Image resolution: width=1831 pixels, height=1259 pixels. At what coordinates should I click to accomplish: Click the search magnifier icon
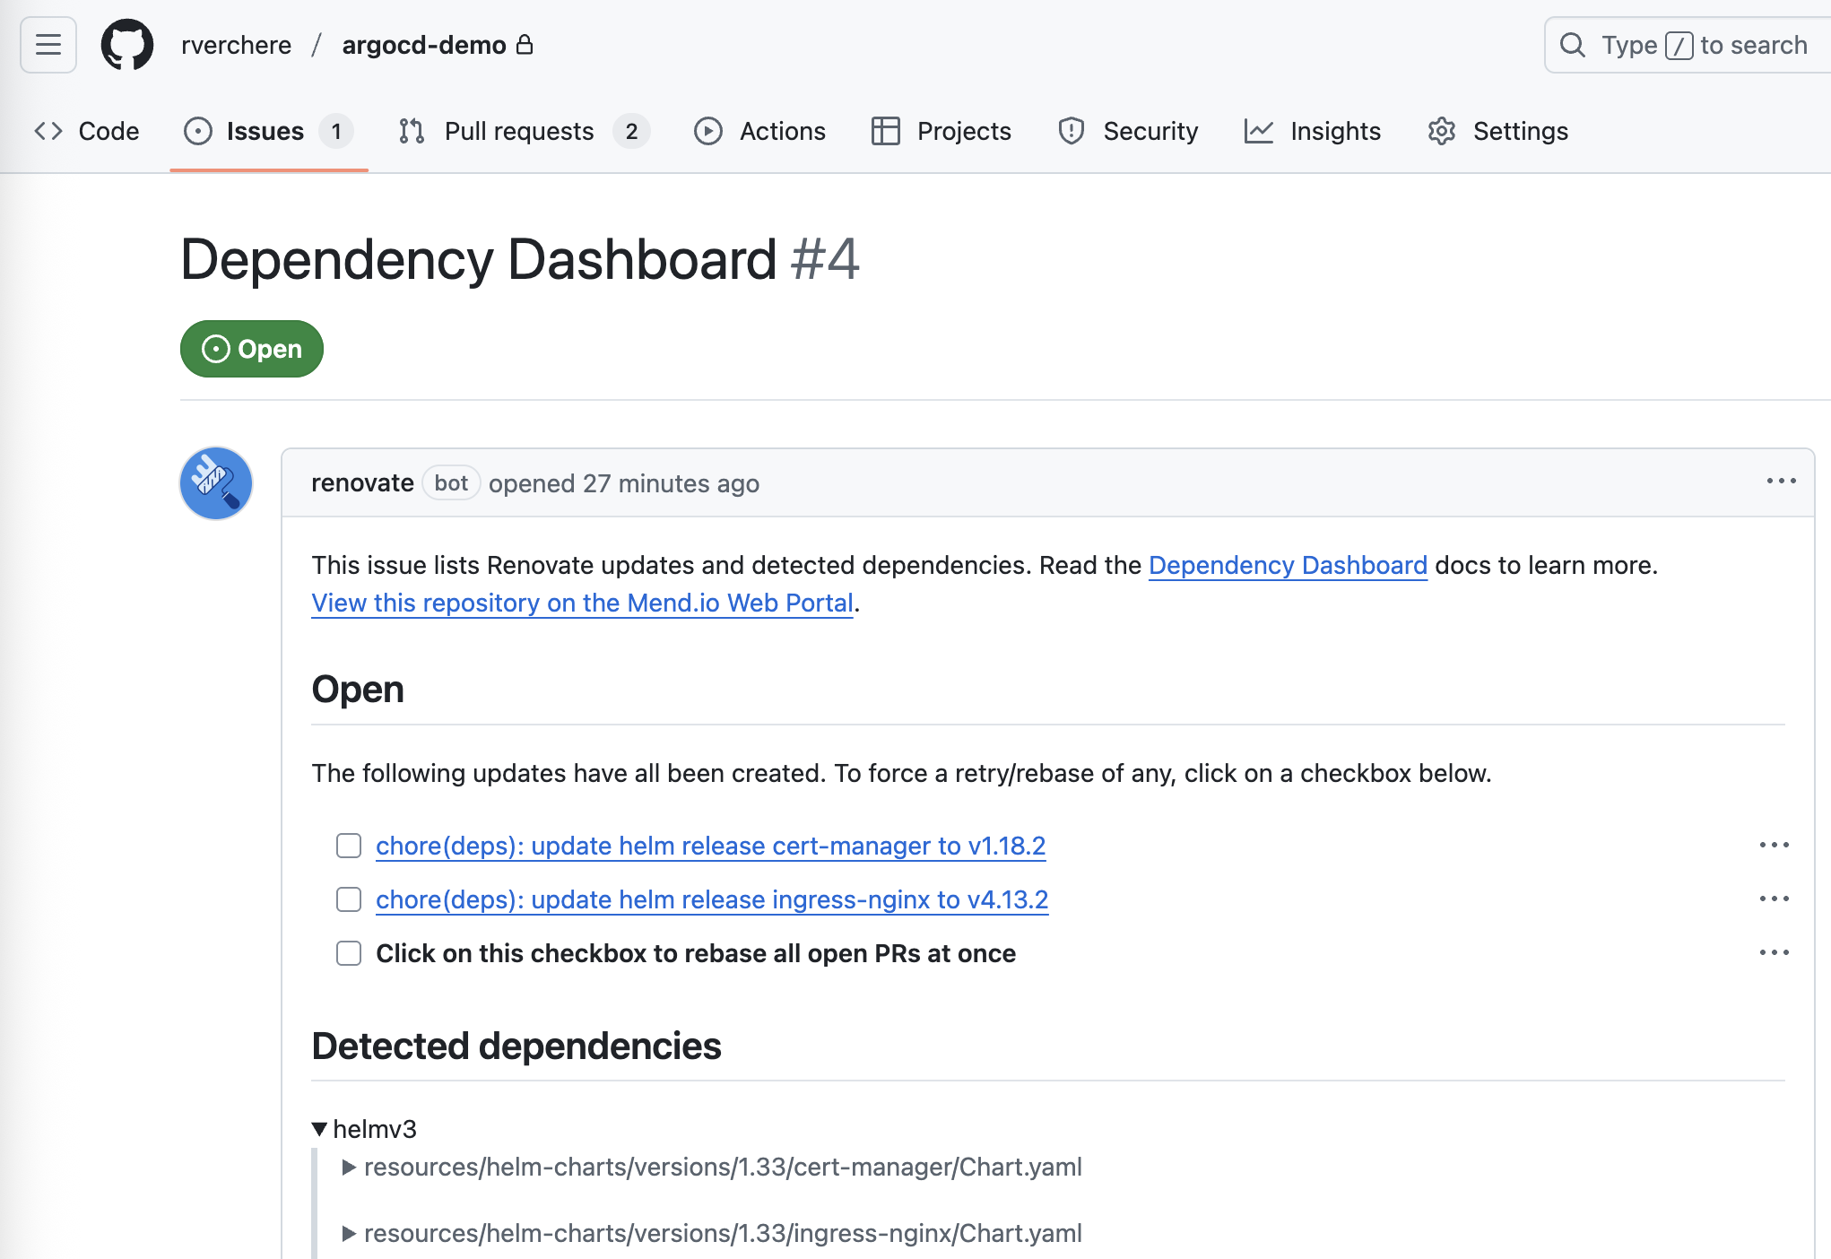pyautogui.click(x=1573, y=45)
